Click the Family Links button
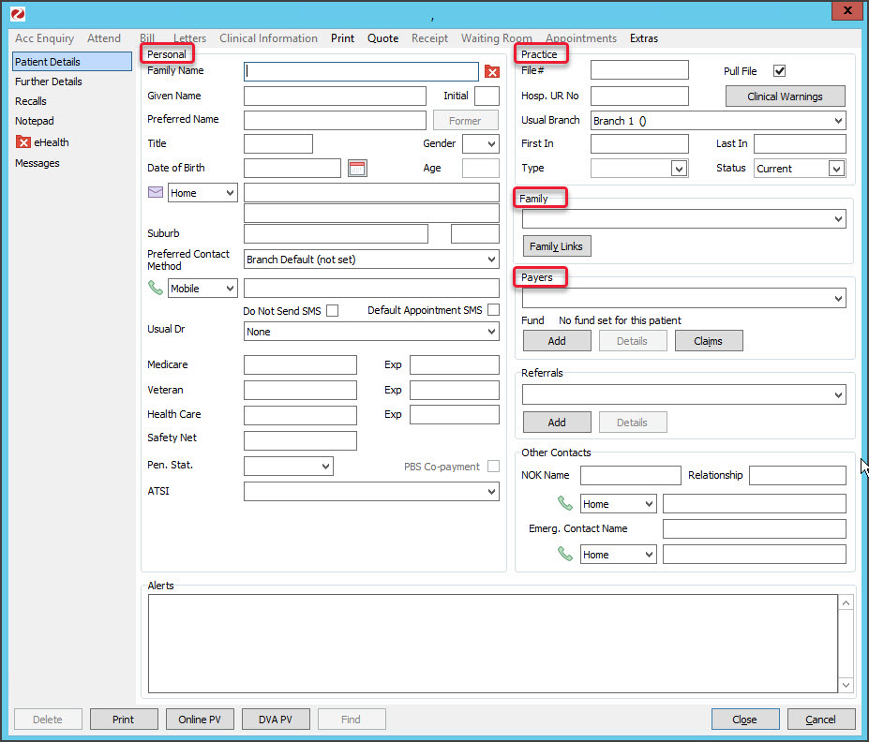Image resolution: width=869 pixels, height=742 pixels. (x=556, y=246)
